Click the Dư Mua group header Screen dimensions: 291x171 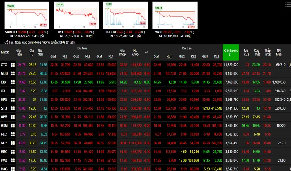(83, 48)
